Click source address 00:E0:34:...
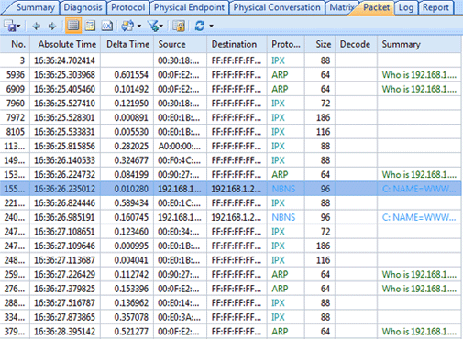Image resolution: width=463 pixels, height=339 pixels. [x=179, y=232]
